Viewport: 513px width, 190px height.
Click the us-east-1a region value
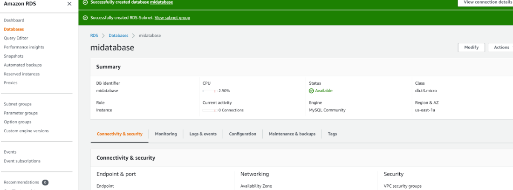coord(425,110)
